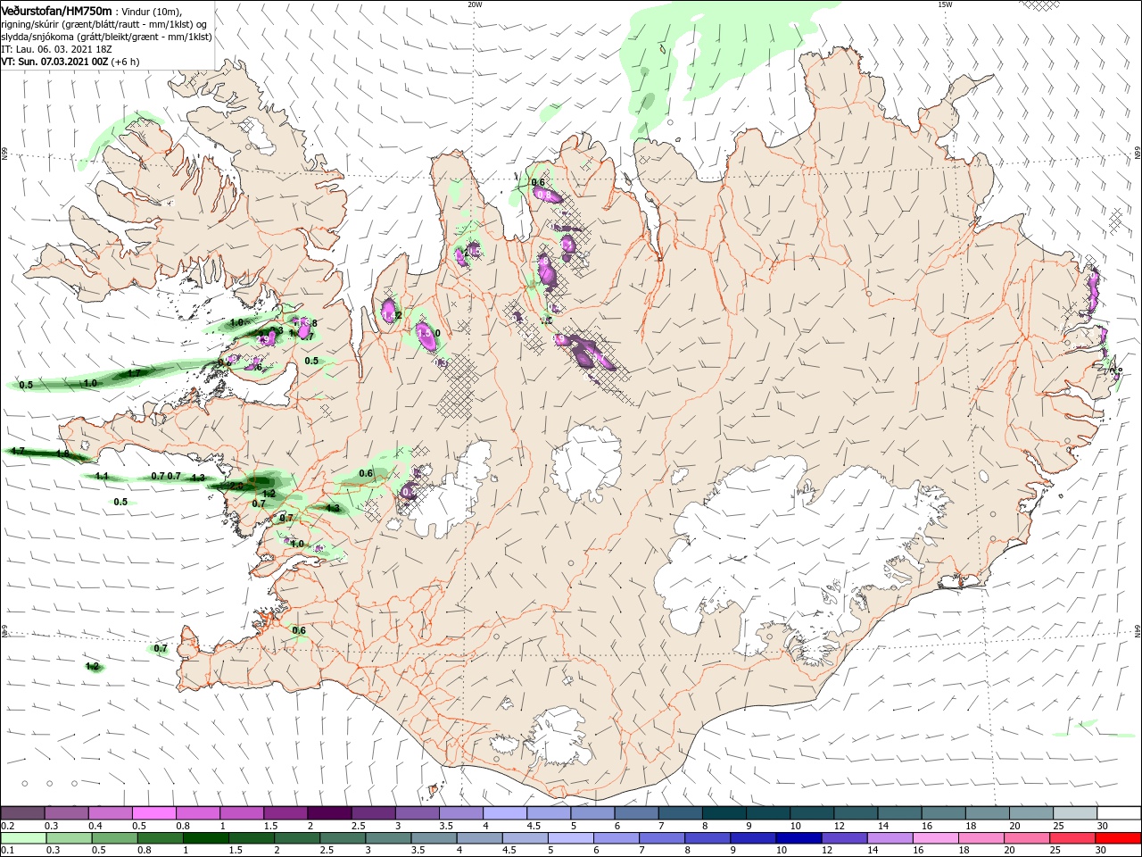Screen dimensions: 1142x857
Task: Pick the light lavender 4–4.5 upper legend swatch
Action: click(505, 813)
